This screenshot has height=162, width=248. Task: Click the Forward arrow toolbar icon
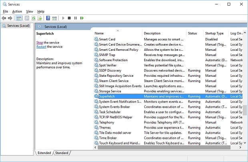(x=10, y=18)
